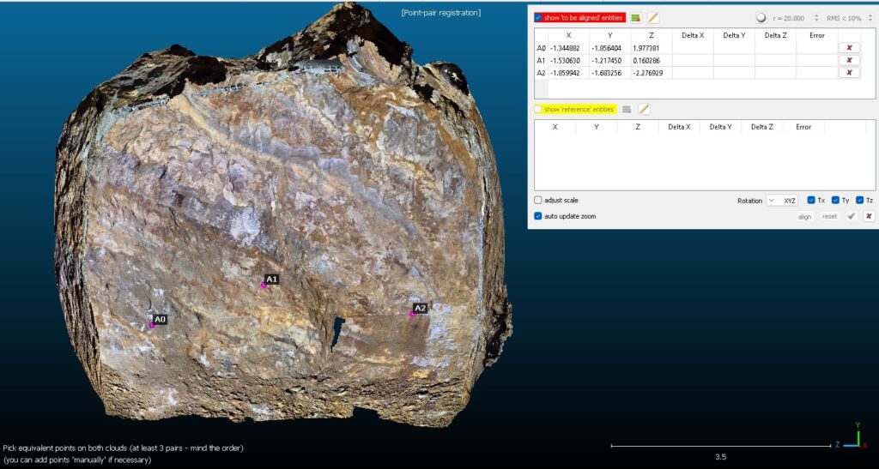This screenshot has height=469, width=879.
Task: Click picked point A1 on the rock
Action: coord(264,285)
